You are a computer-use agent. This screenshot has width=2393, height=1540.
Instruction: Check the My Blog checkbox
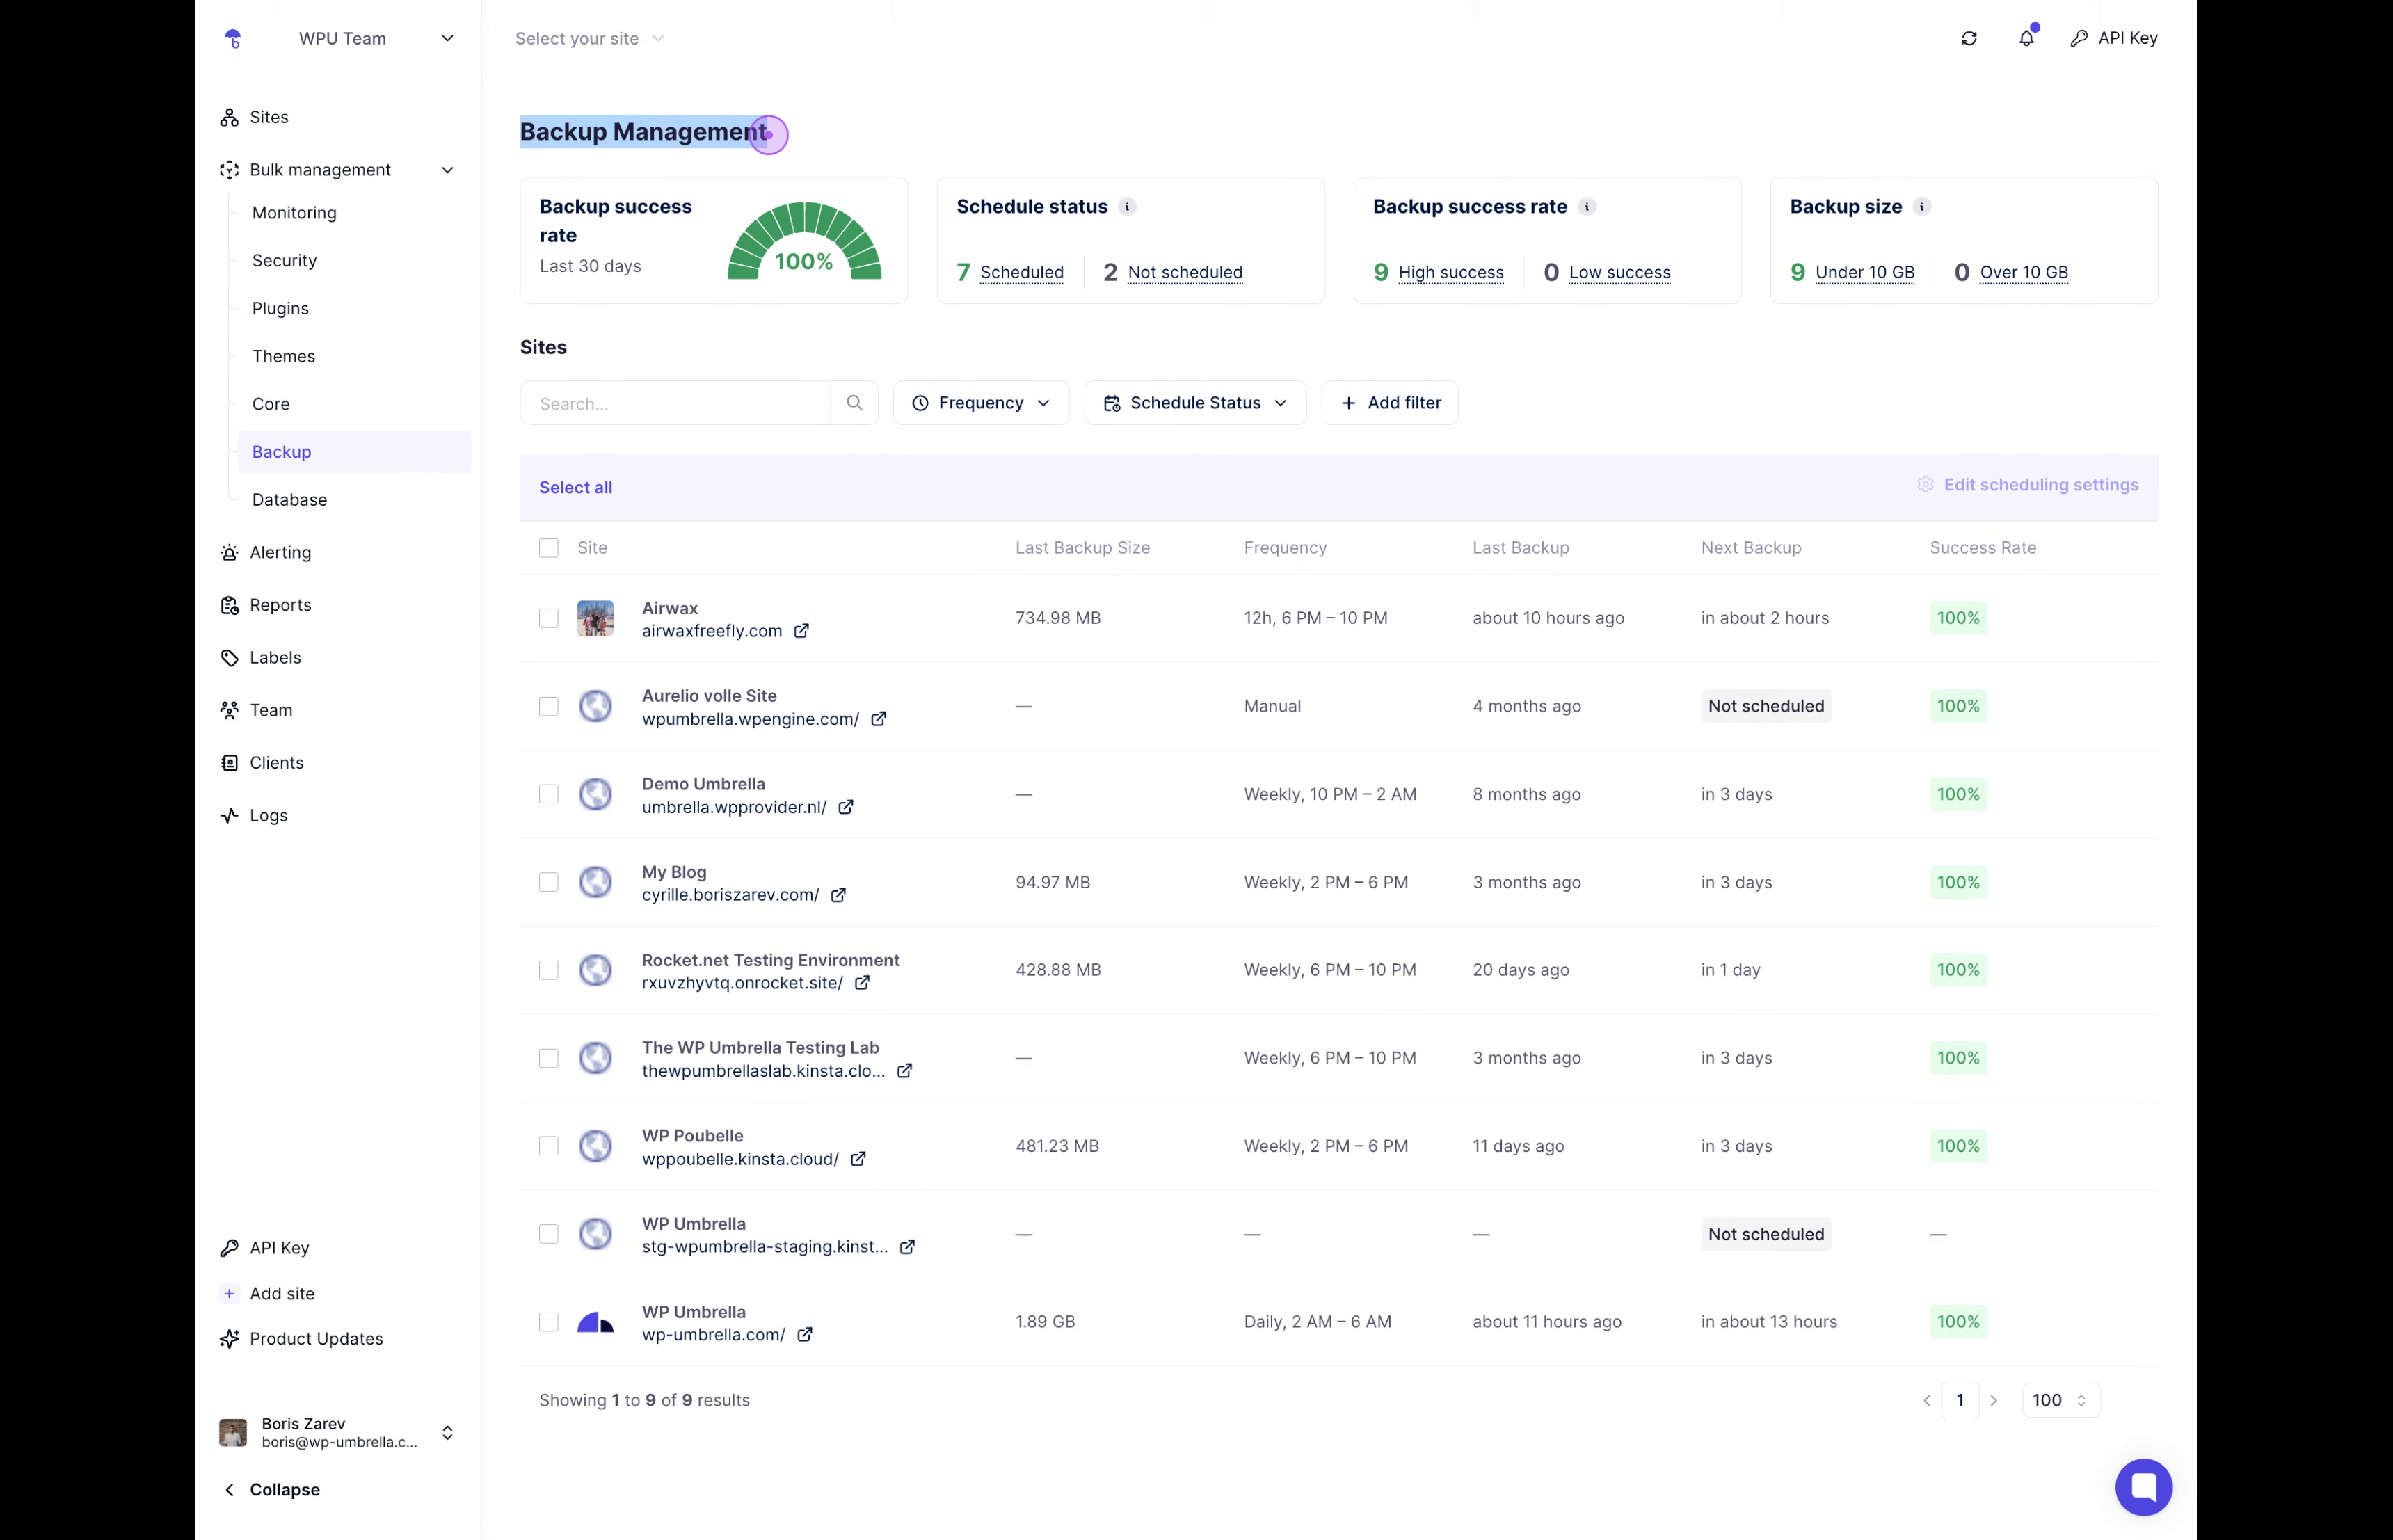pyautogui.click(x=548, y=882)
